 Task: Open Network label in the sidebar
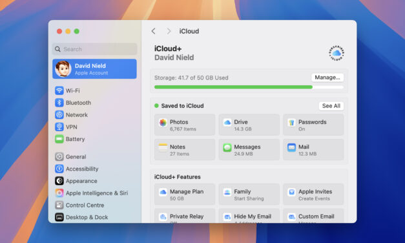[x=77, y=115]
